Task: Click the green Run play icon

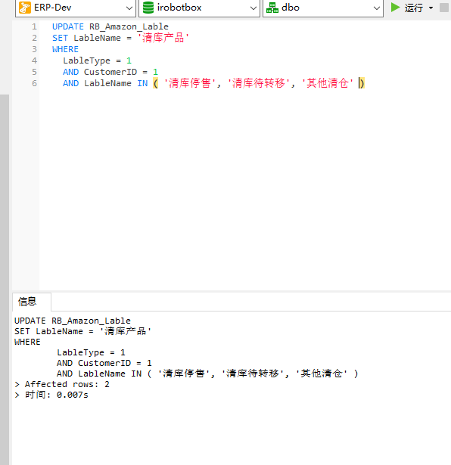Action: [395, 8]
